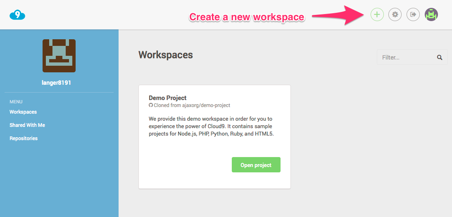Go to Repositories in the sidebar
This screenshot has height=217, width=452.
point(24,138)
